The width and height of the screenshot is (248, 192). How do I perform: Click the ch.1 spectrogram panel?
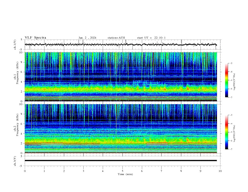121,77
